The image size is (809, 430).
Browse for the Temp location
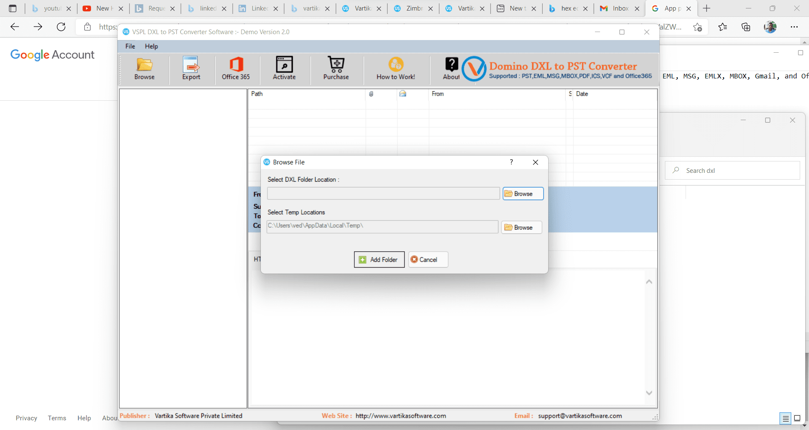point(522,227)
